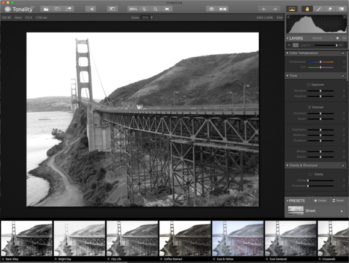
Task: Select the crop tool icon
Action: [x=91, y=9]
